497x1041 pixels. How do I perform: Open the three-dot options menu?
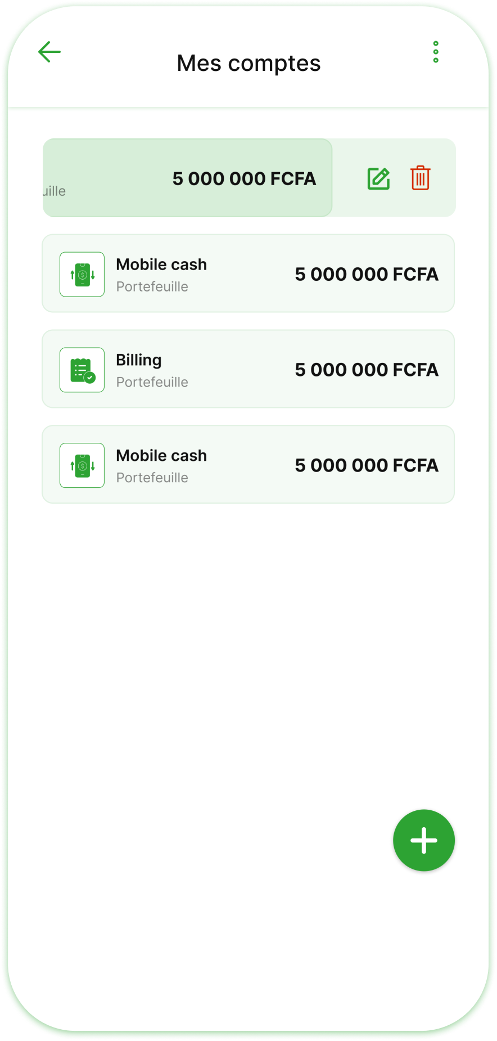pyautogui.click(x=436, y=52)
